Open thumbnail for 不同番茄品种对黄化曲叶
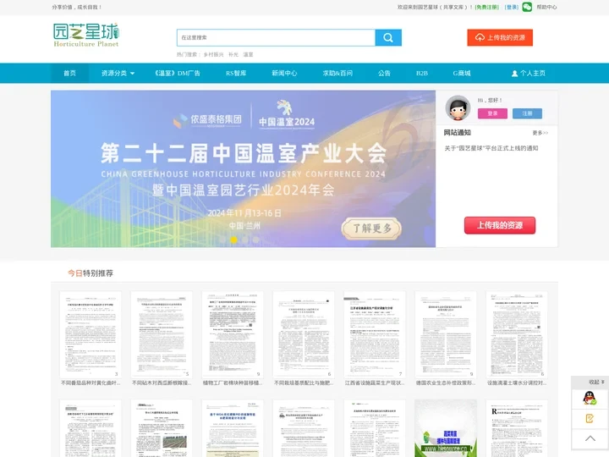Viewport: 609px width, 457px height. tap(91, 334)
